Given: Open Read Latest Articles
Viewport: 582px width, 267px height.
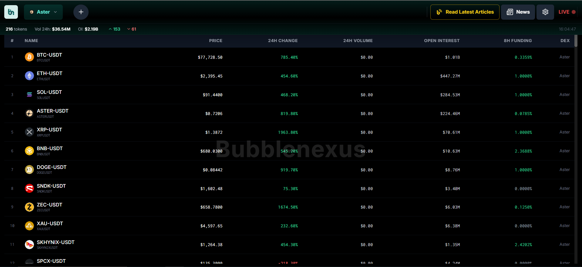Looking at the screenshot, I should click(x=465, y=12).
